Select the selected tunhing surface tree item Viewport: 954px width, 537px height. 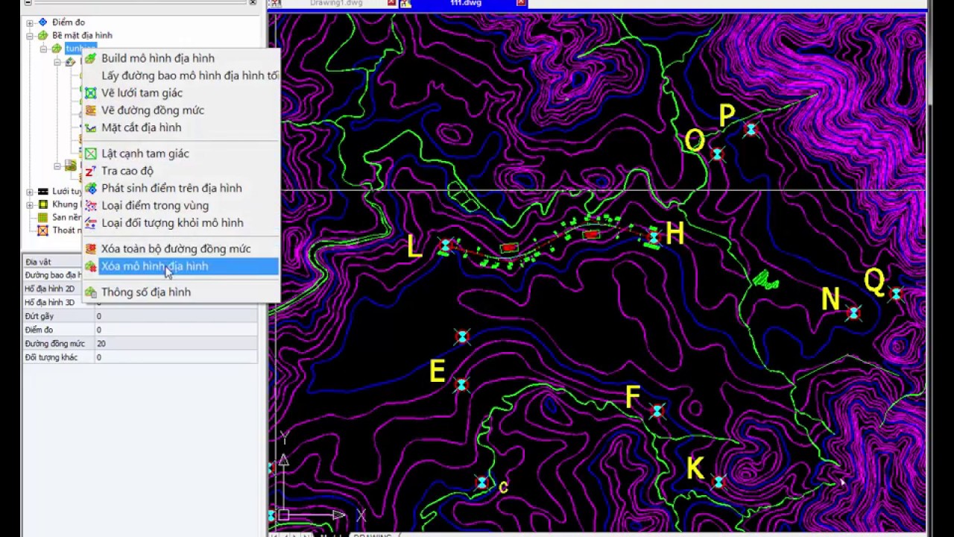80,48
